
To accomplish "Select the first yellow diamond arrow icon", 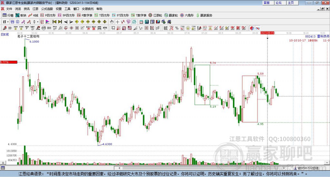I will [x=77, y=22].
